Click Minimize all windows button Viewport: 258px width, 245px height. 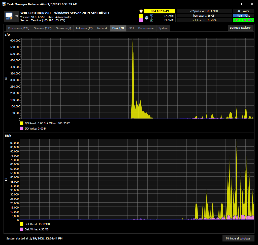coord(238,238)
